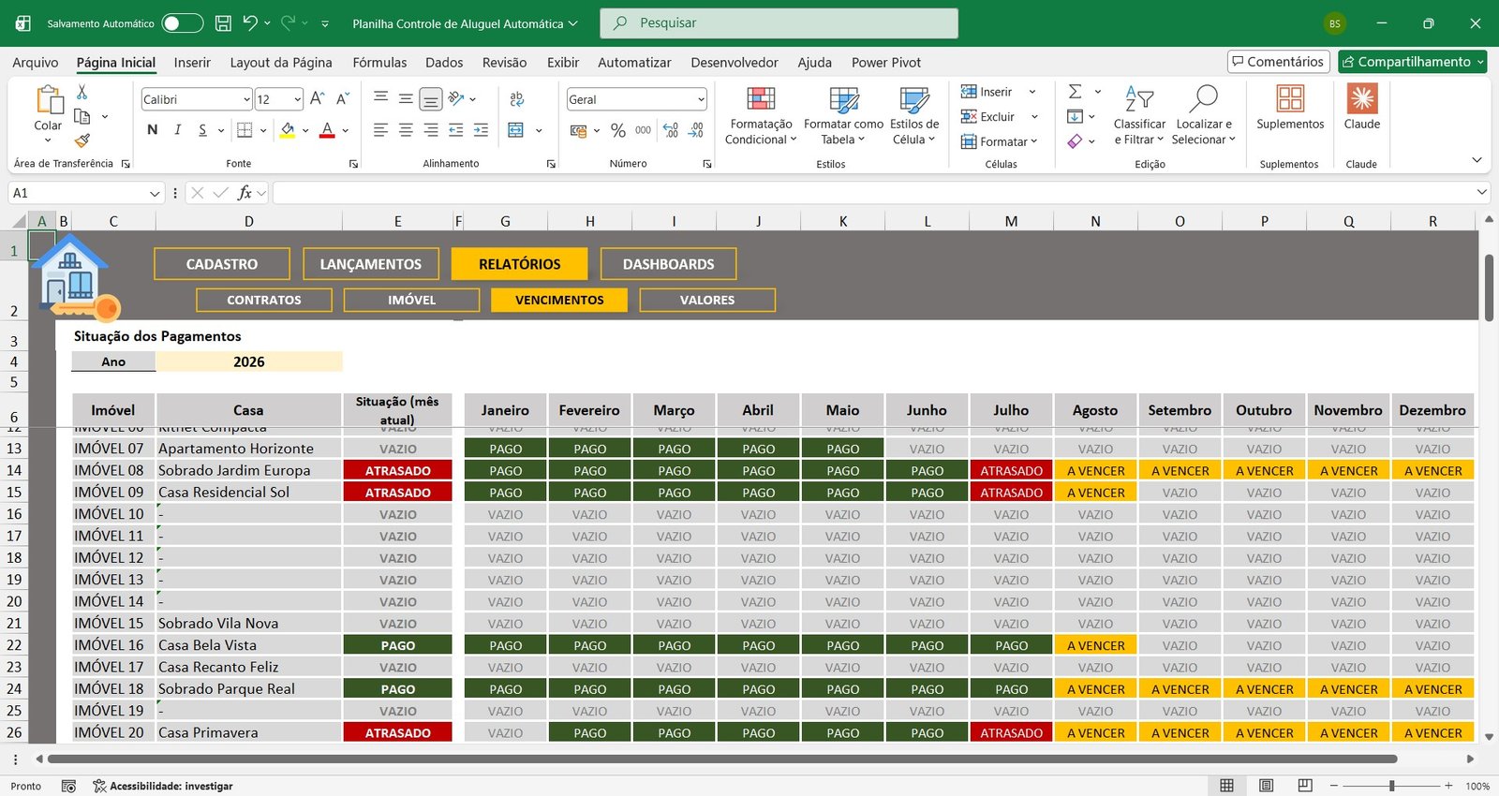Click the center horizontal alignment icon
This screenshot has width=1499, height=796.
click(406, 130)
